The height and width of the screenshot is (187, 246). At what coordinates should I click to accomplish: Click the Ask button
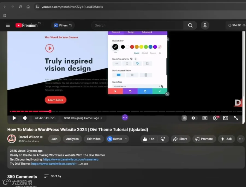coord(226,139)
